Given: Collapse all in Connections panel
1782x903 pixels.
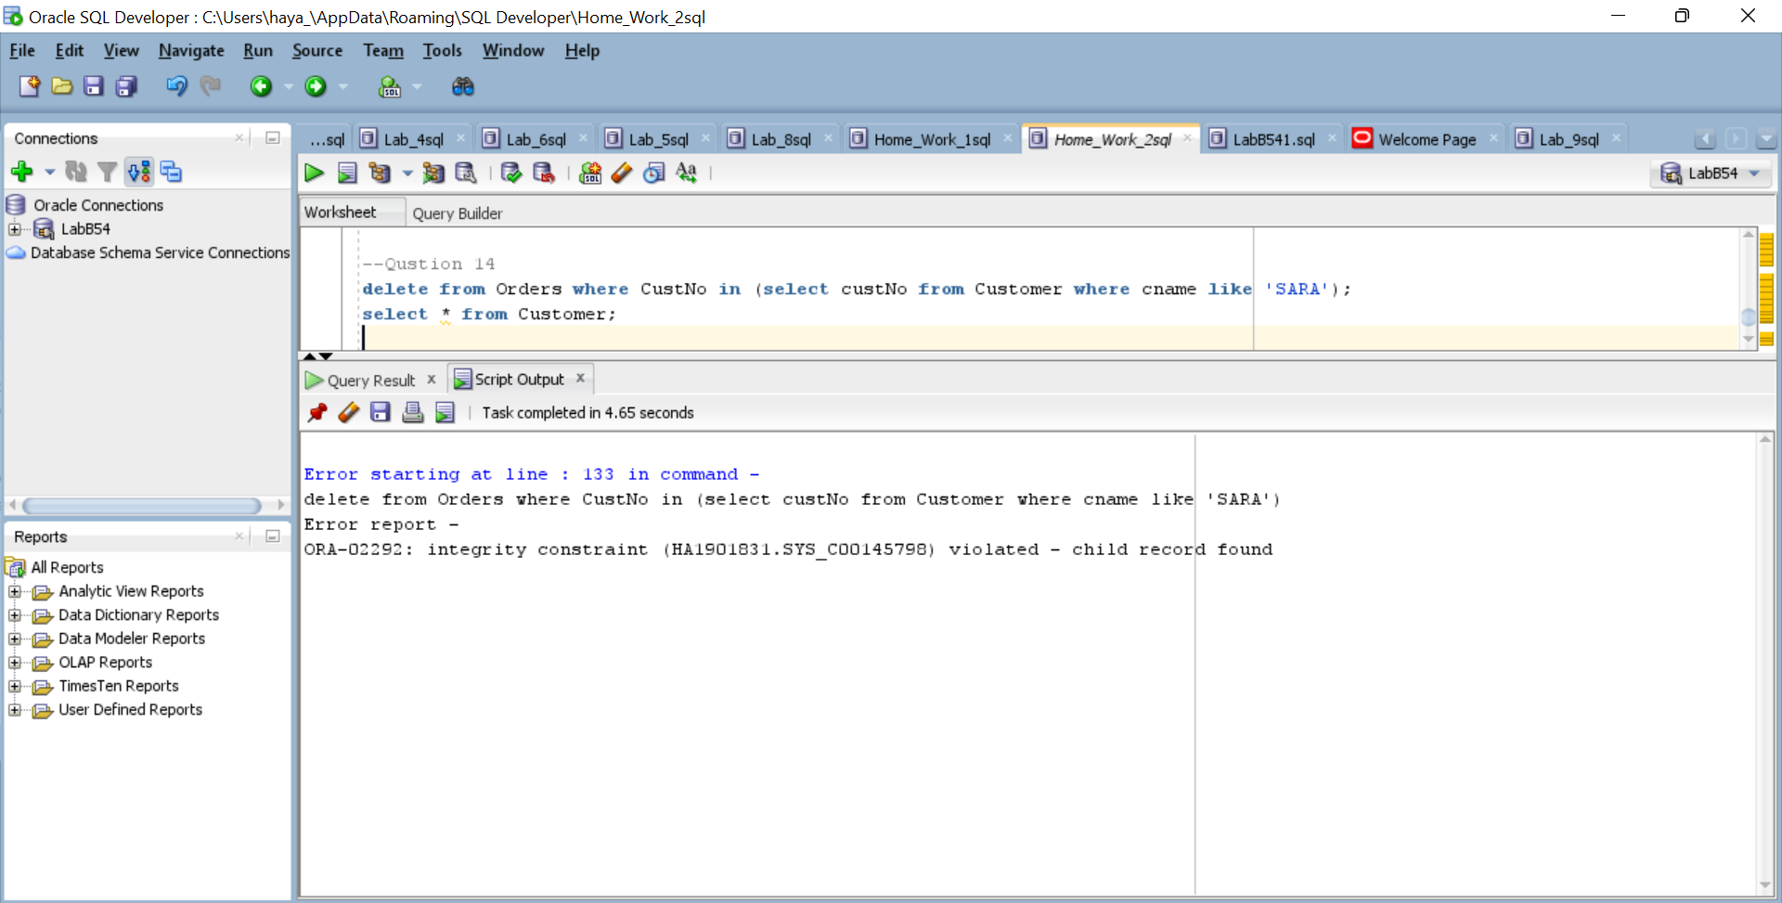Looking at the screenshot, I should coord(171,172).
